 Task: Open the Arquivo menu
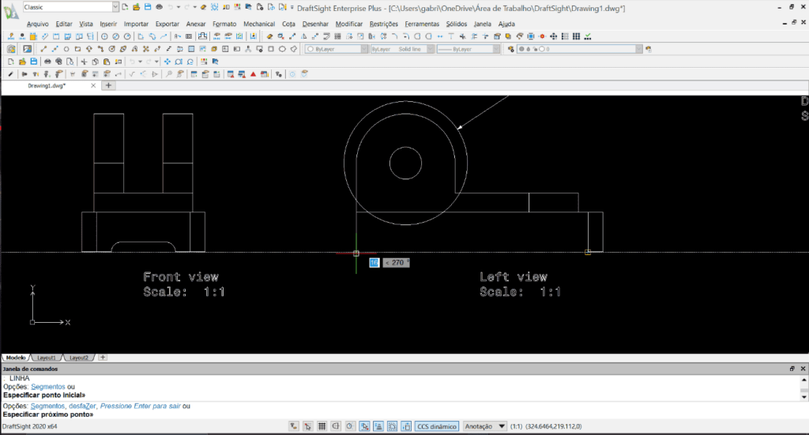37,24
